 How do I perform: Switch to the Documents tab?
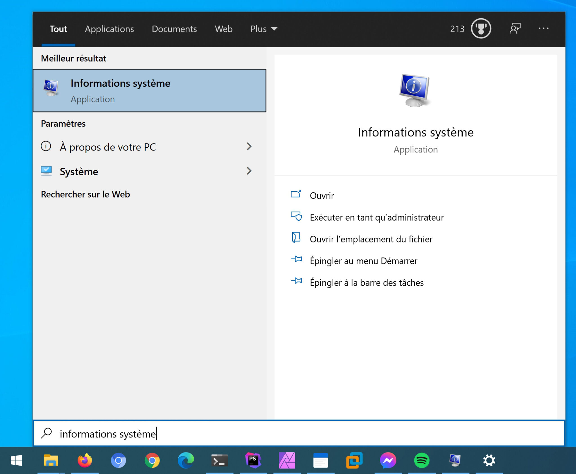[x=174, y=29]
